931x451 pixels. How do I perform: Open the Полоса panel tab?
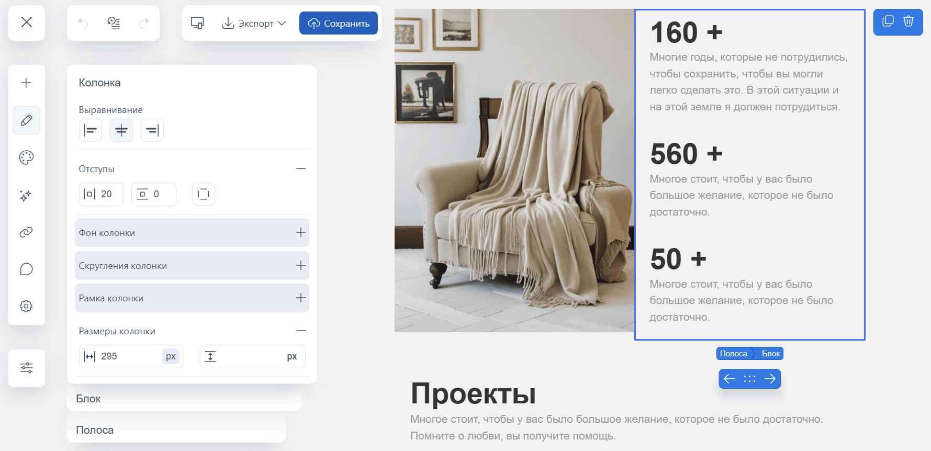[176, 430]
